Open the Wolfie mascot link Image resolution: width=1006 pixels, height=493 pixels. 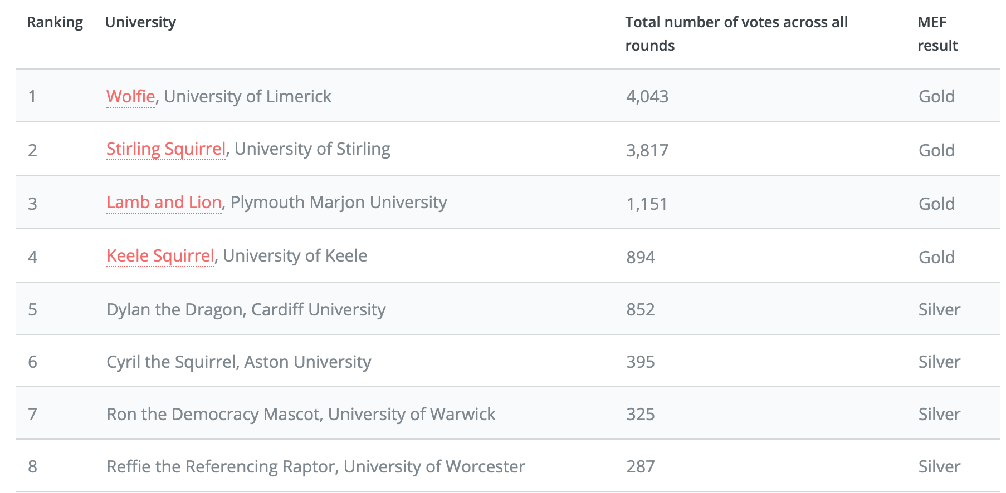(x=130, y=96)
